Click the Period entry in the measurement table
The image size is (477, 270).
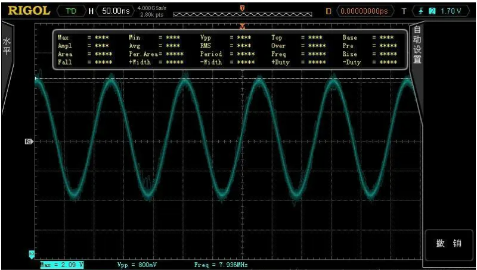228,54
